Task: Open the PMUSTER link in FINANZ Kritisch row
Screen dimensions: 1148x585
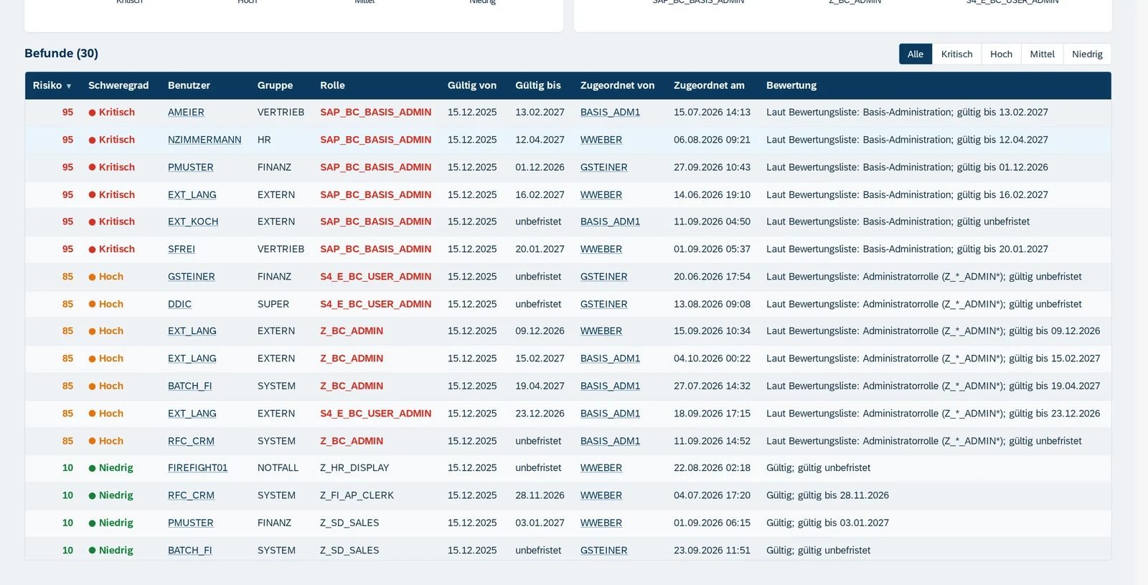Action: click(190, 167)
